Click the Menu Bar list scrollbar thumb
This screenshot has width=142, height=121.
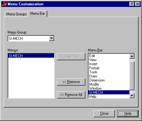pos(132,76)
